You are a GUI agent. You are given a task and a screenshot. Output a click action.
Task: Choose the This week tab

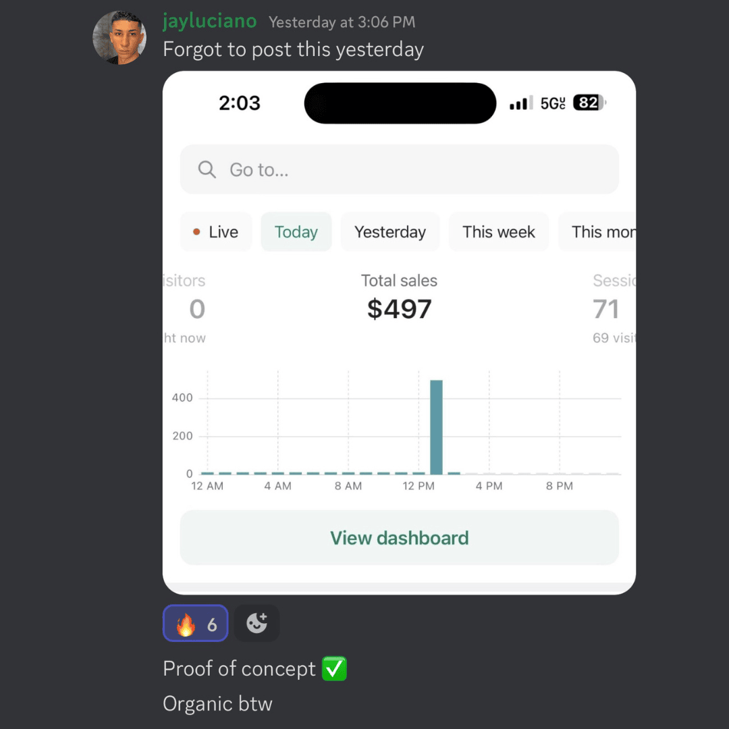[498, 232]
